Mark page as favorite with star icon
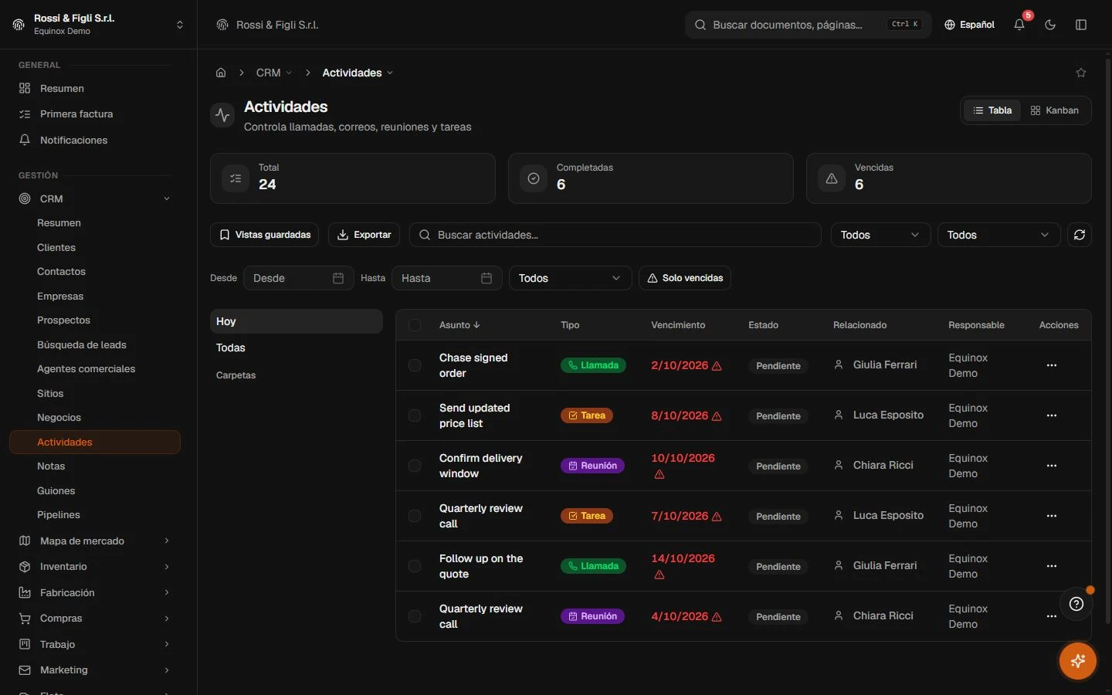Viewport: 1112px width, 695px height. (x=1081, y=73)
